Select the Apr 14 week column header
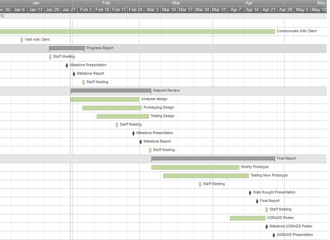 click(252, 10)
